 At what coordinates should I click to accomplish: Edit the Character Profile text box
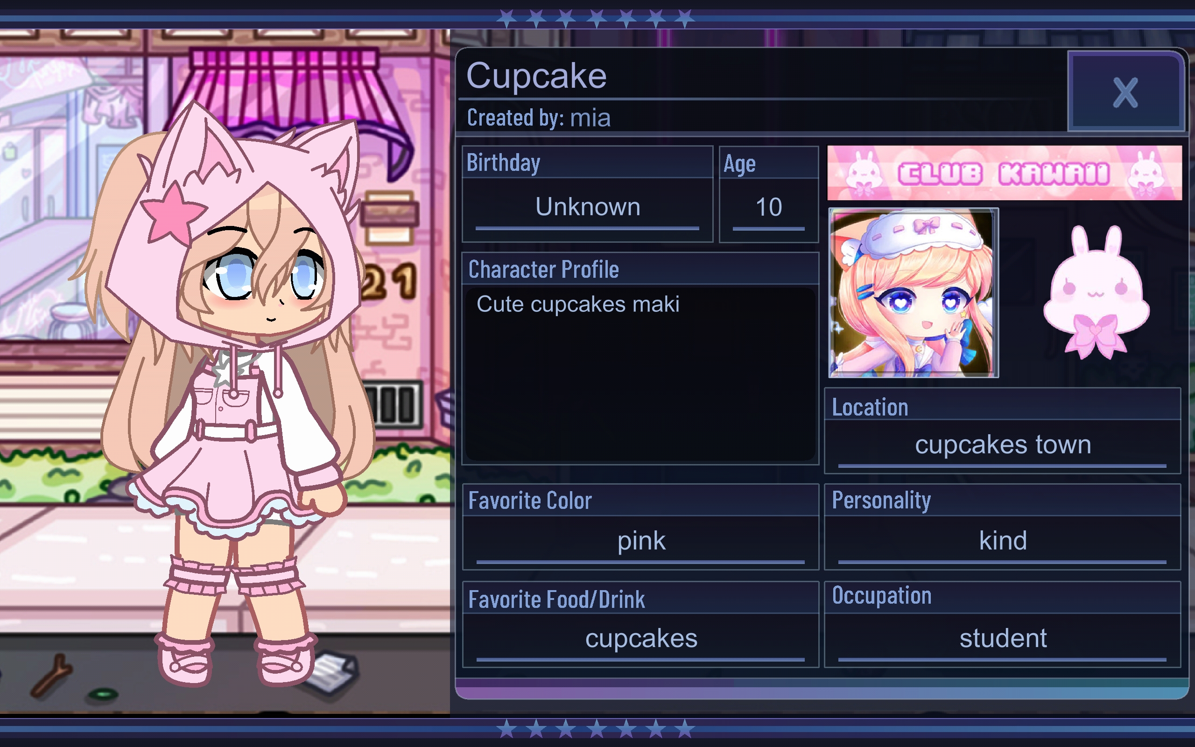pyautogui.click(x=640, y=374)
